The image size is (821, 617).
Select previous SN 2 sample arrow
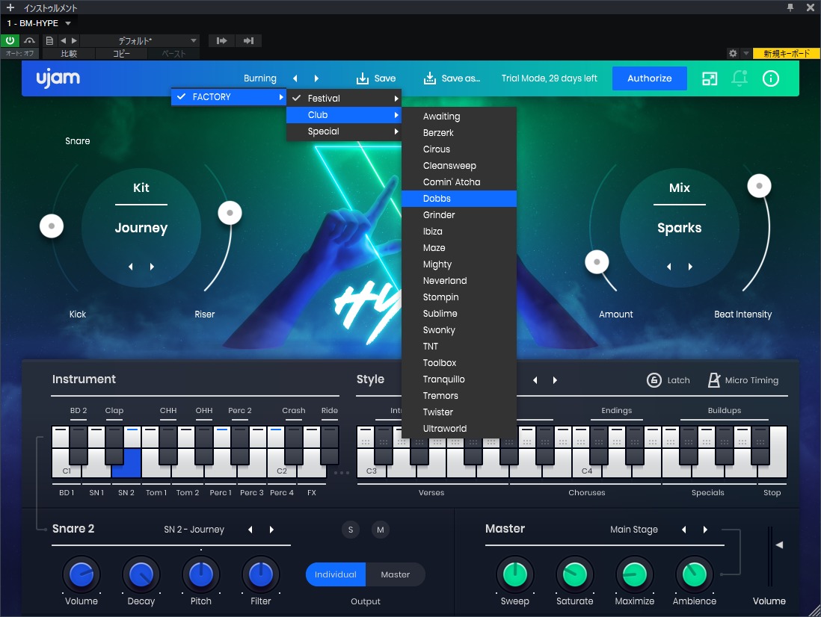click(250, 530)
